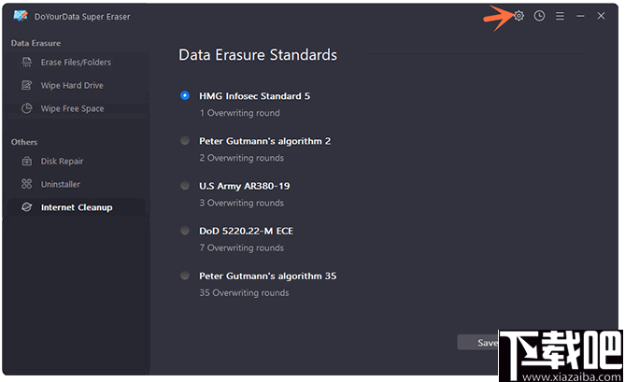The height and width of the screenshot is (382, 625).
Task: Open settings via the gear icon
Action: [x=519, y=16]
